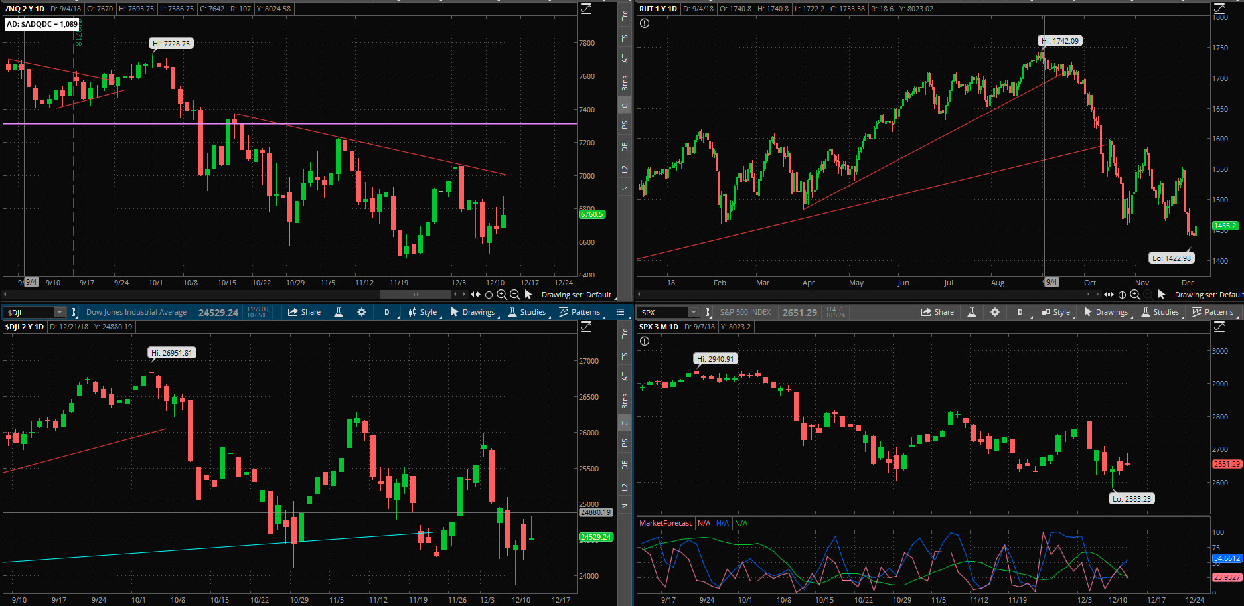Toggle the N side tab on upper sidebar
Viewport: 1244px width, 606px height.
coord(625,189)
